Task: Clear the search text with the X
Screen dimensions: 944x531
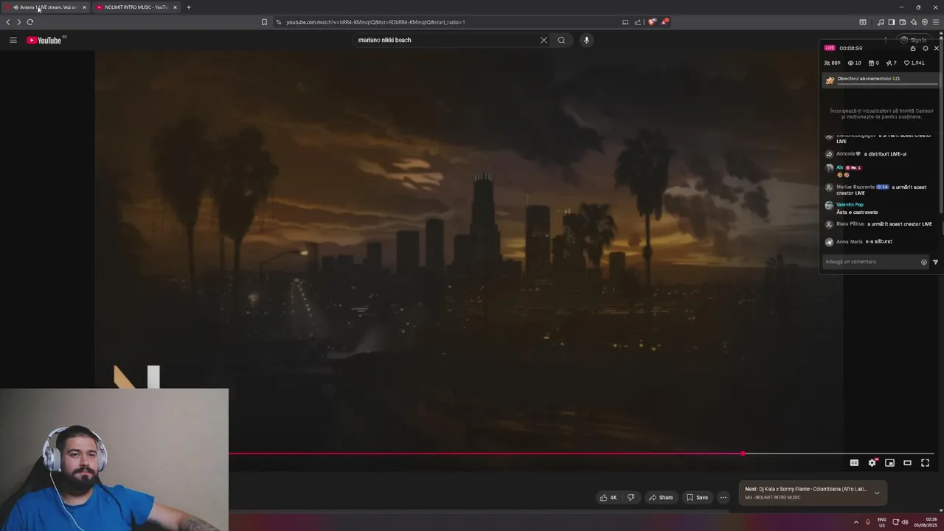Action: pos(544,40)
